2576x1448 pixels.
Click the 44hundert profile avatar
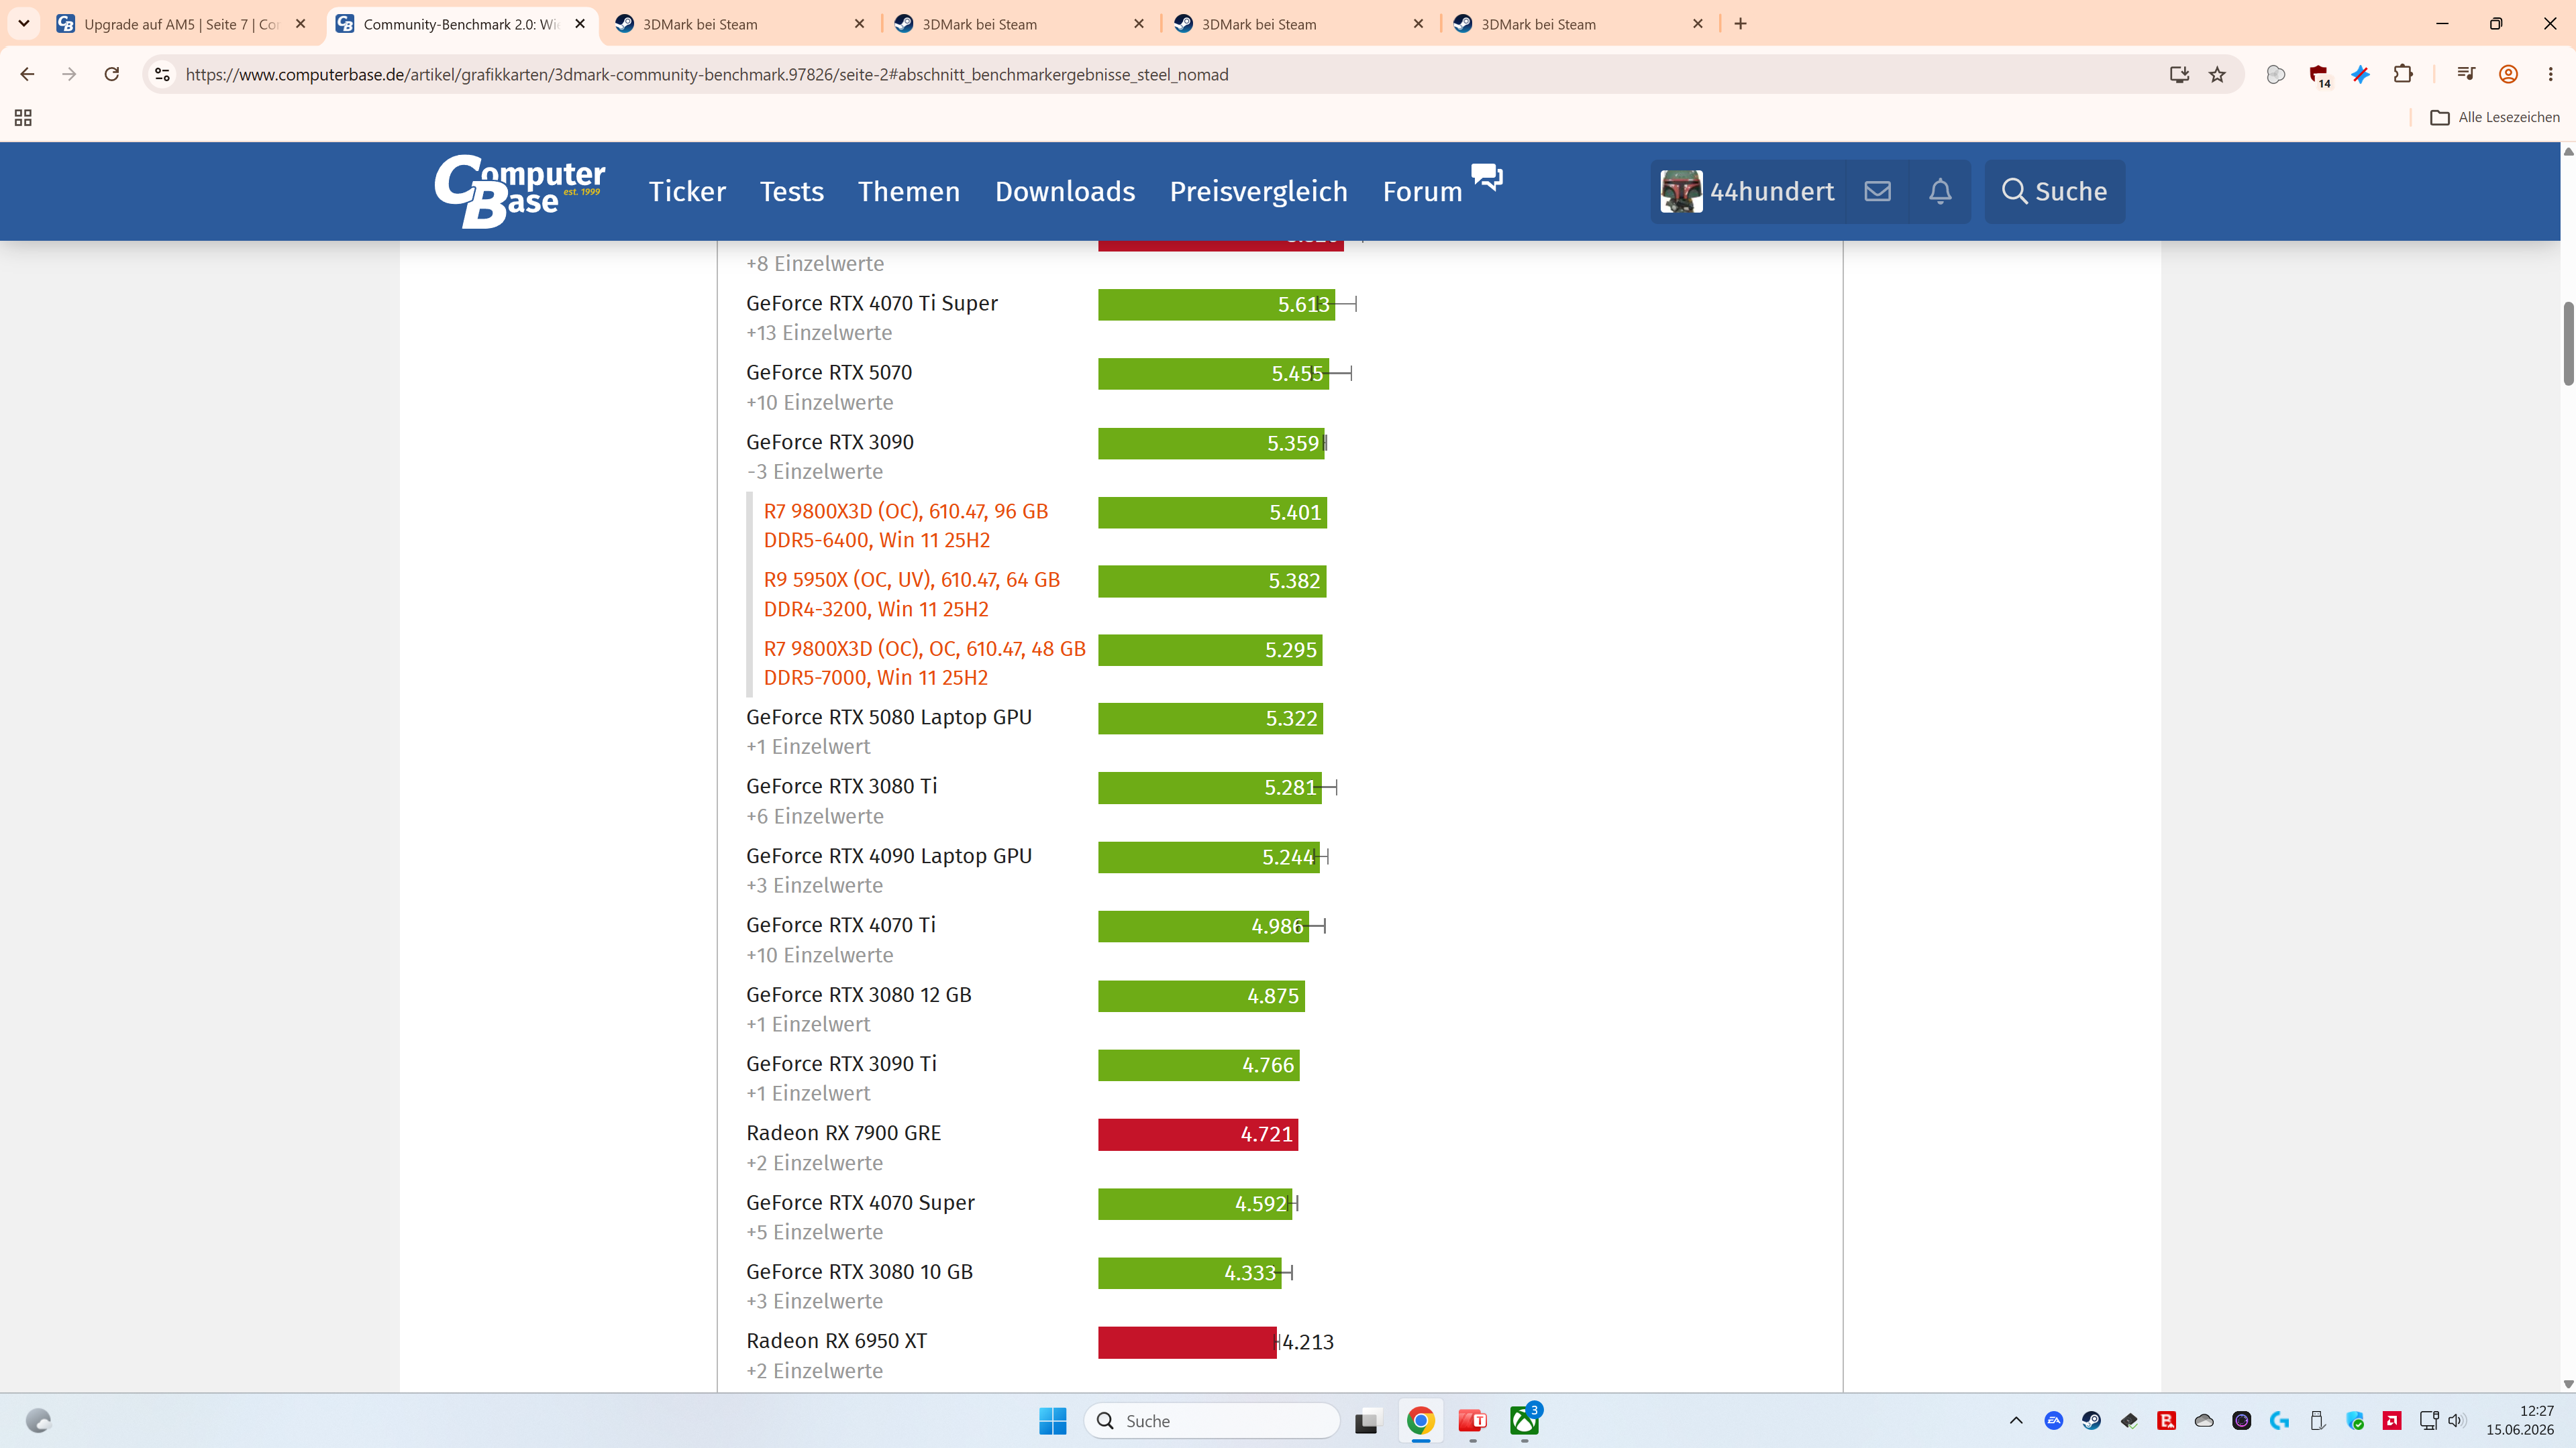pos(1681,191)
